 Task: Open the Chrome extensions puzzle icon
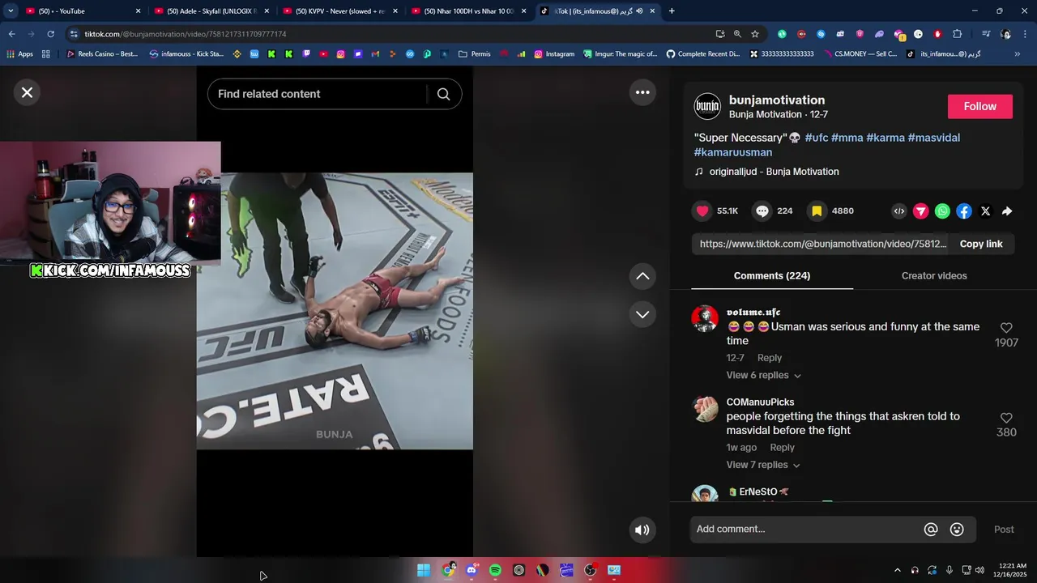pyautogui.click(x=957, y=34)
